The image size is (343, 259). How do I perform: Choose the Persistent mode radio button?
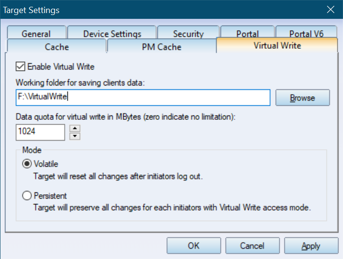tap(27, 195)
